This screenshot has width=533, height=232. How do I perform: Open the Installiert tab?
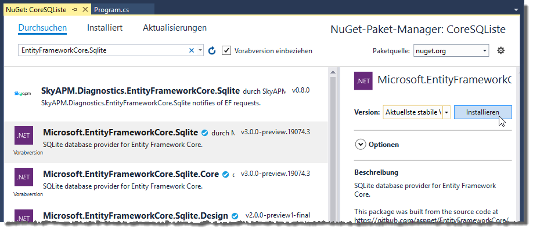click(x=105, y=28)
